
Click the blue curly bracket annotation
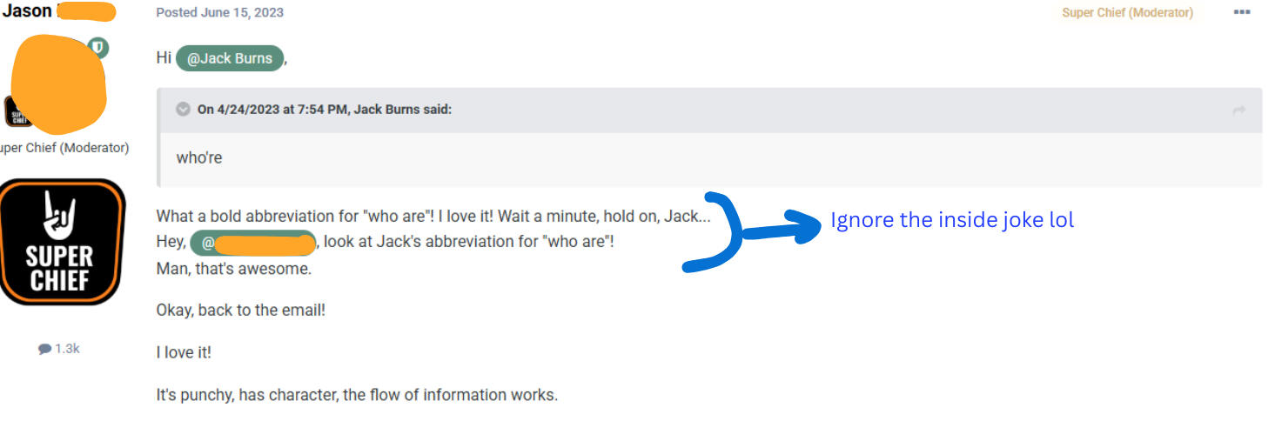[717, 233]
